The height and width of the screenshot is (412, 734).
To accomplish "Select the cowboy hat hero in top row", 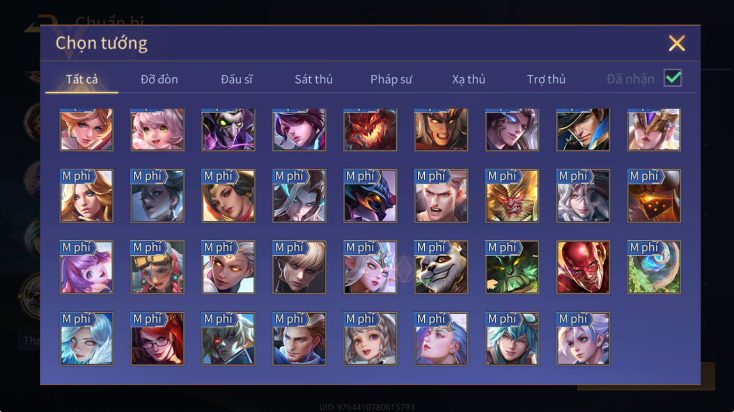I will point(583,130).
